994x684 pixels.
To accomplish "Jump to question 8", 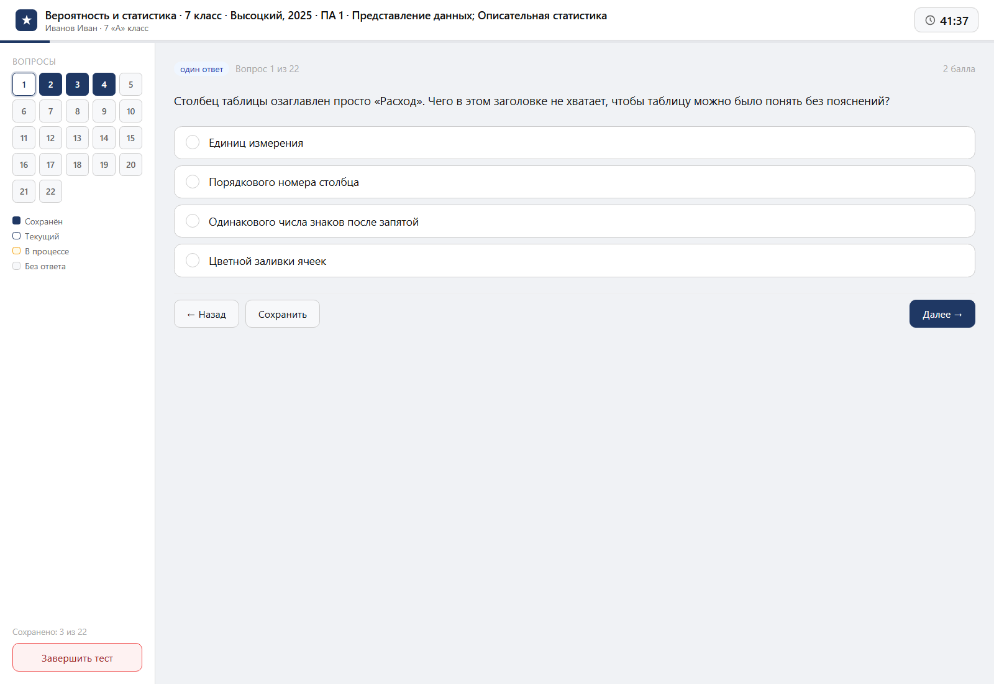I will coord(77,111).
